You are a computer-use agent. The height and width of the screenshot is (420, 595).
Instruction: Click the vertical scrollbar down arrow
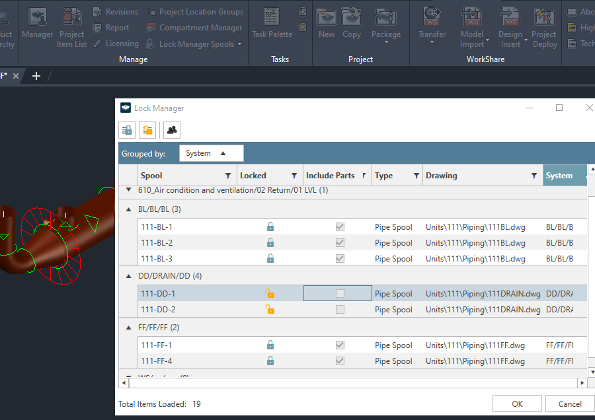591,372
